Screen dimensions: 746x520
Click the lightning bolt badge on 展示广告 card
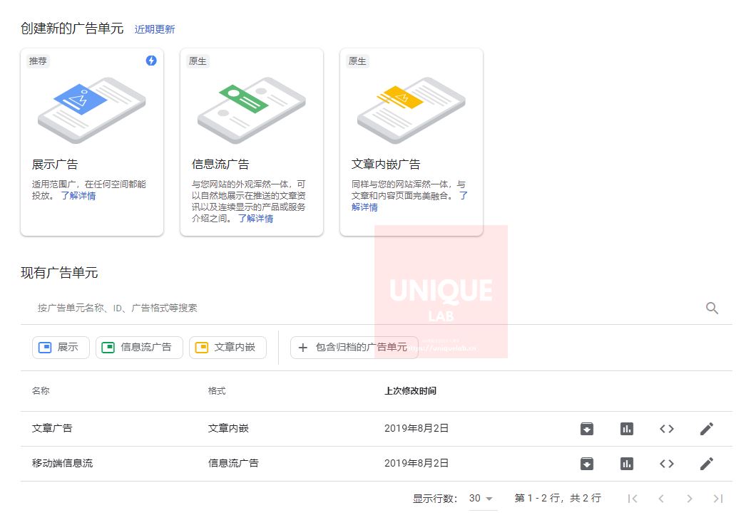point(150,61)
